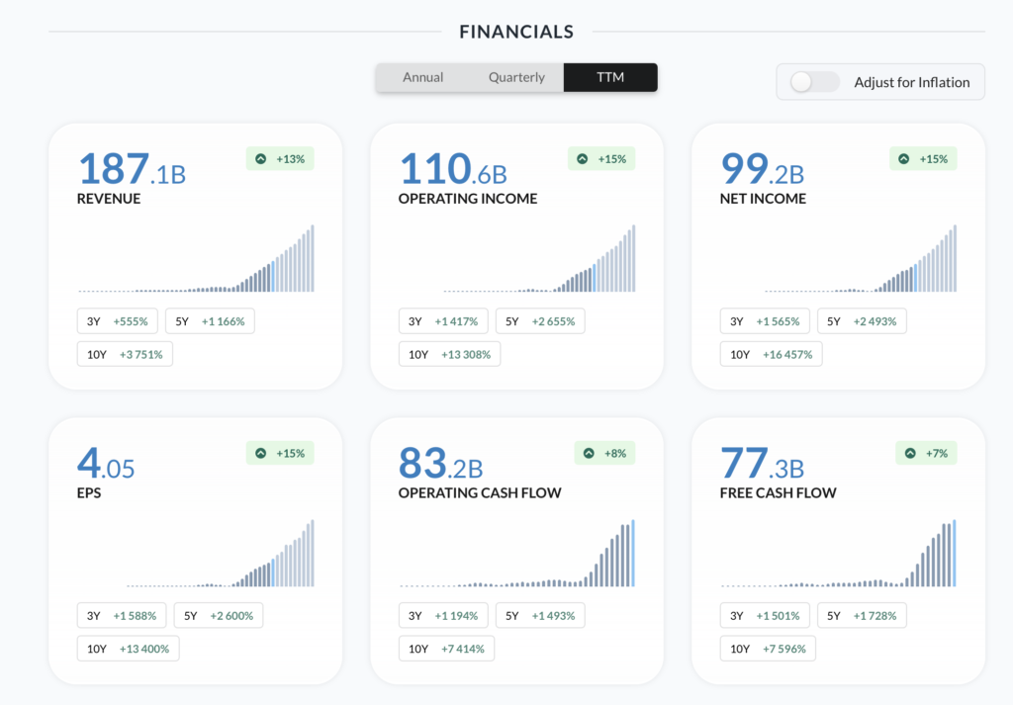Toggle the Adjust for Inflation switch
This screenshot has height=705, width=1013.
(815, 82)
